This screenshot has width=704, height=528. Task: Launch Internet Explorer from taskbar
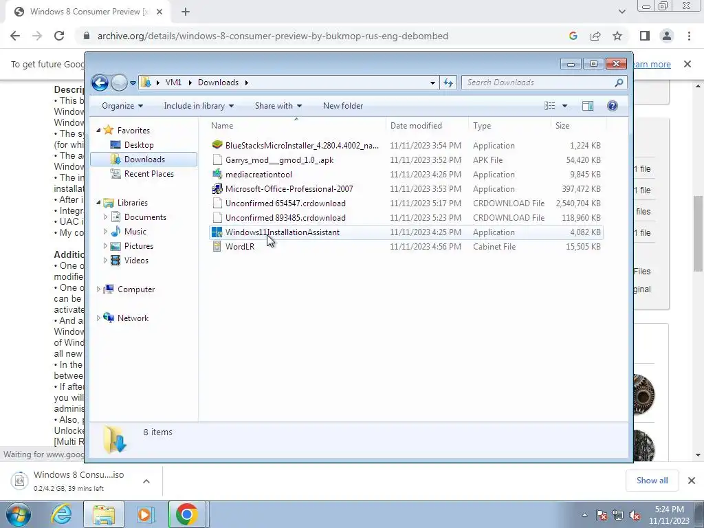[61, 514]
